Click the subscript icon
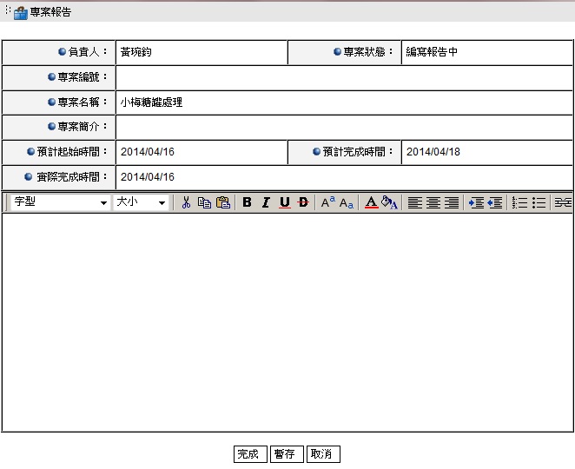The height and width of the screenshot is (469, 575). (x=346, y=202)
